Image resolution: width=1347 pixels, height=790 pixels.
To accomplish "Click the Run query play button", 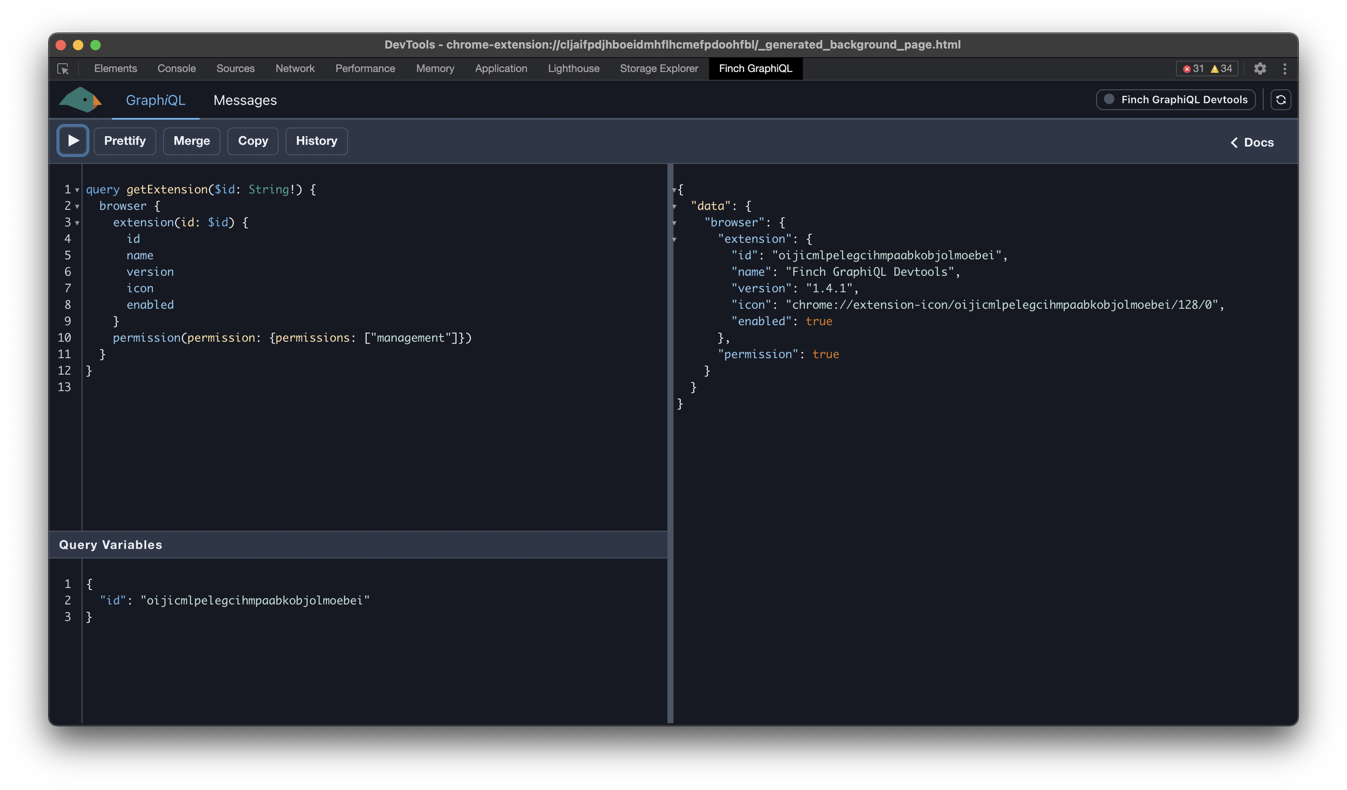I will pos(72,140).
